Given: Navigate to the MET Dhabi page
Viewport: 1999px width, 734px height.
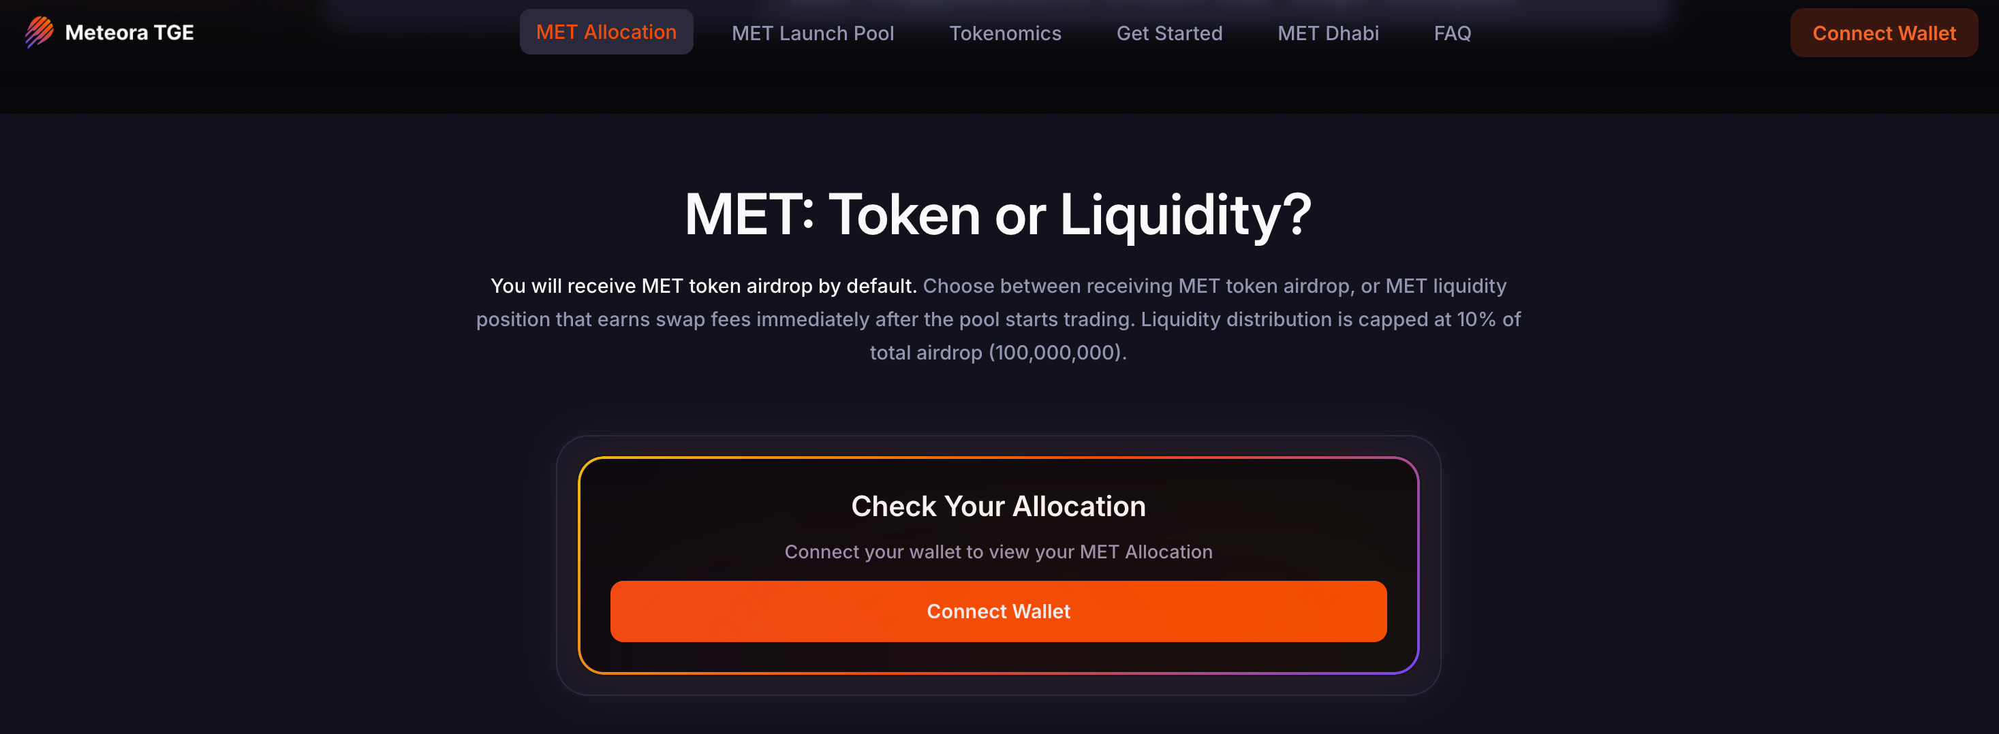Looking at the screenshot, I should click(1328, 33).
